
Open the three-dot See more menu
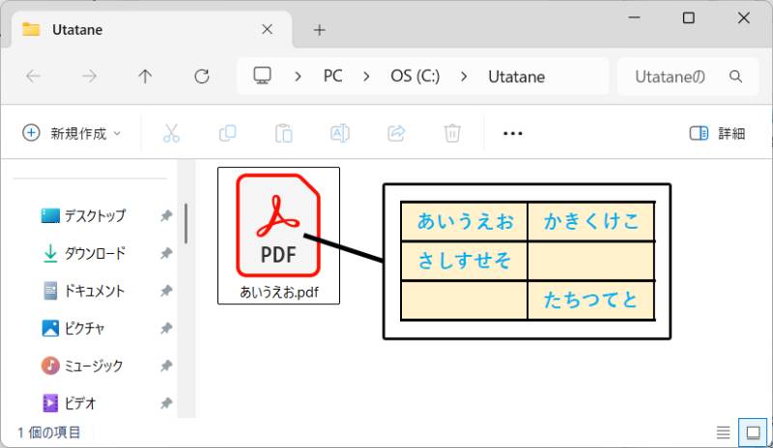point(513,133)
